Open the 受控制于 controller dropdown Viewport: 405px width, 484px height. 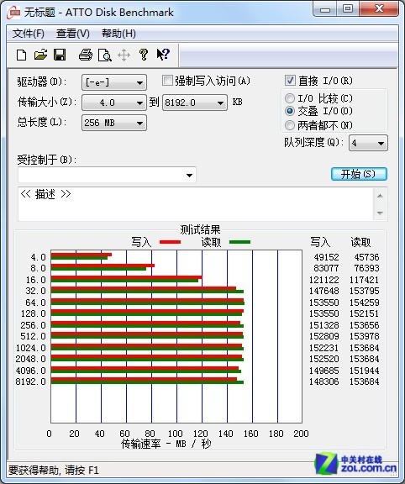[107, 175]
